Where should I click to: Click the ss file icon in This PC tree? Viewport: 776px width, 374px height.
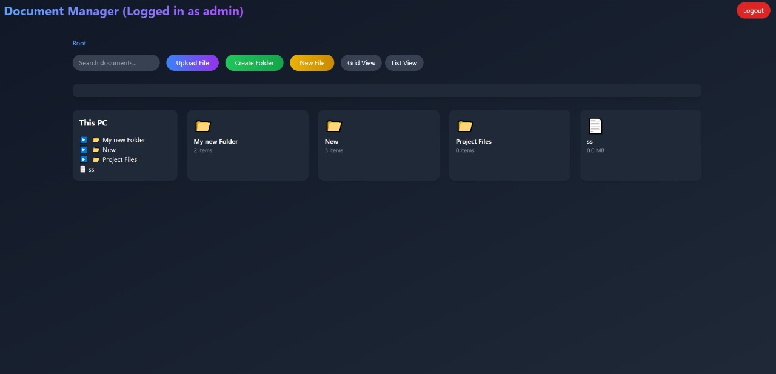point(83,170)
